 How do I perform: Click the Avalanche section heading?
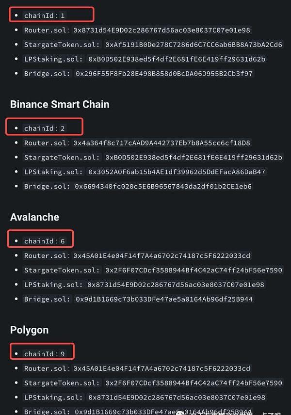coord(34,217)
